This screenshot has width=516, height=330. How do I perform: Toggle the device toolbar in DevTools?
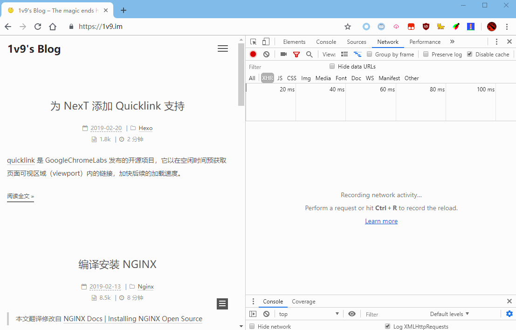point(266,42)
